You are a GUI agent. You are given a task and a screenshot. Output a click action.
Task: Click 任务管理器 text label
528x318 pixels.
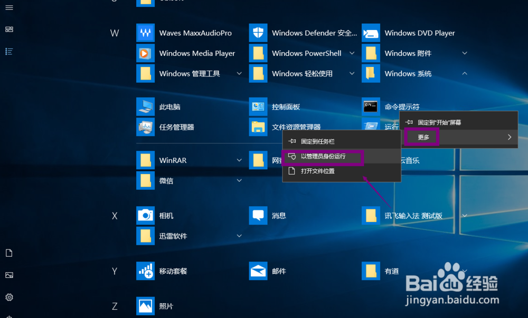click(176, 127)
